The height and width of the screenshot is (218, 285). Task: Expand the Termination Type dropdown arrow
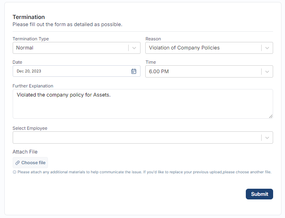pos(134,48)
